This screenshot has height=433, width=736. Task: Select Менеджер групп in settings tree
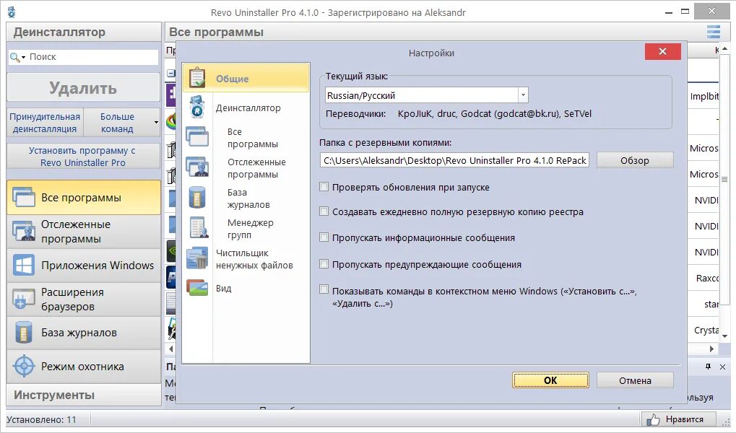click(x=250, y=229)
